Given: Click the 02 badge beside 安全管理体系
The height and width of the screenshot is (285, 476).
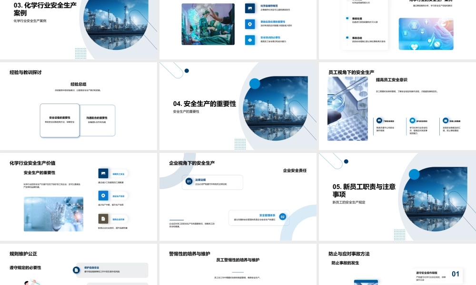Looking at the screenshot, I should pyautogui.click(x=283, y=217).
